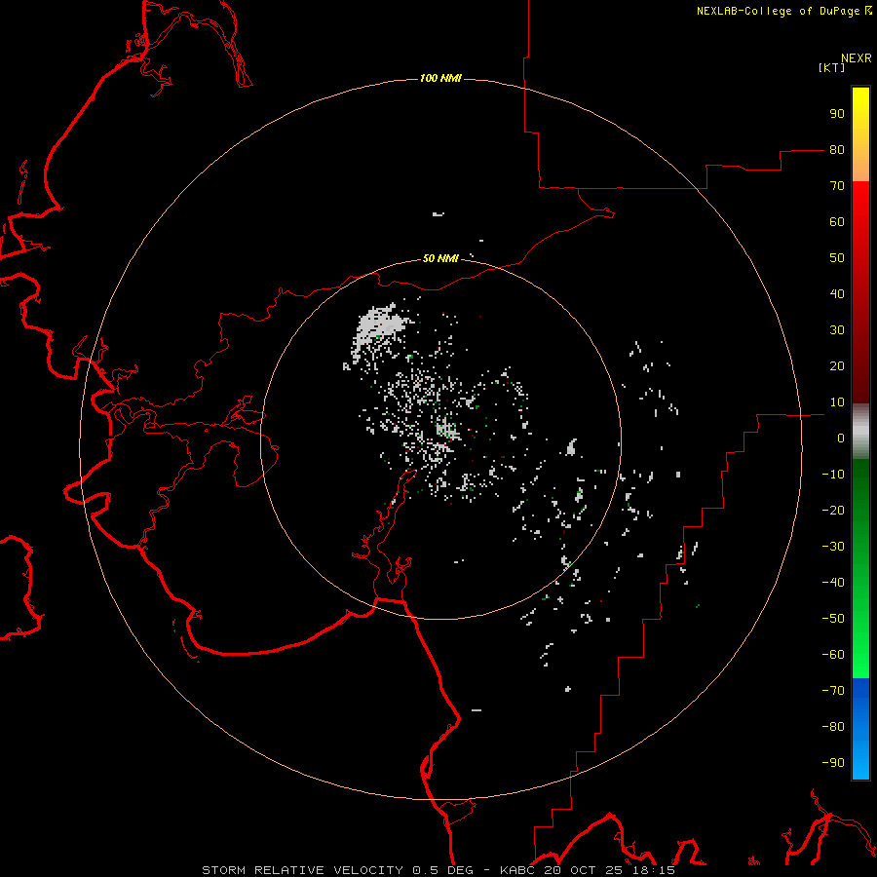Click the "-60" knot scale label
Screen dimensions: 877x877
tap(833, 655)
